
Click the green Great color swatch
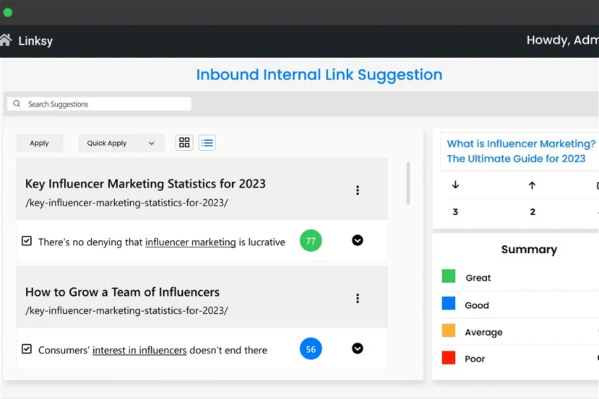tap(448, 276)
